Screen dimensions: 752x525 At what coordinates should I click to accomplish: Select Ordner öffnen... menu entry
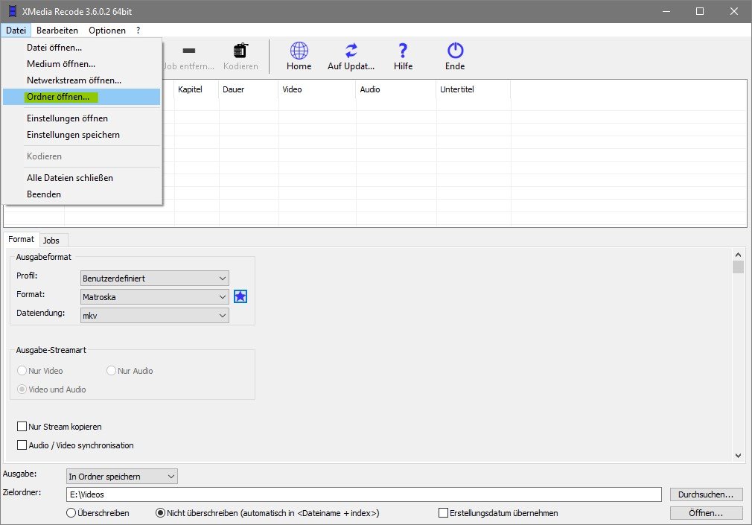(82, 97)
